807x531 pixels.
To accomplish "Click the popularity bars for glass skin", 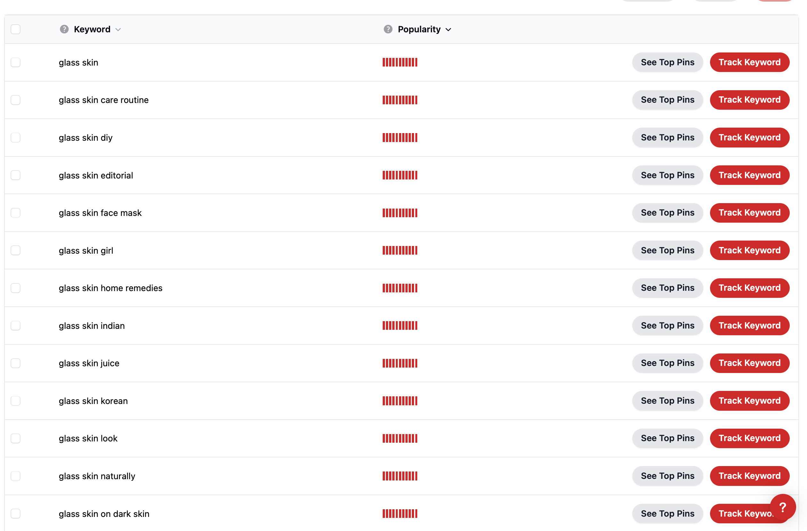I will [x=400, y=62].
